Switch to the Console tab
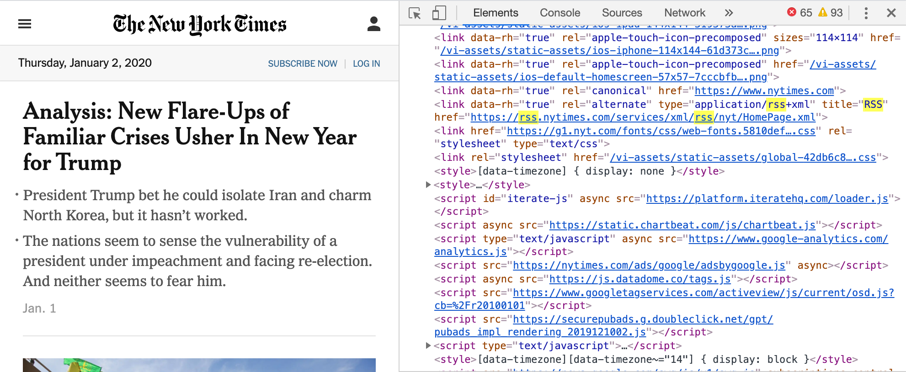Image resolution: width=906 pixels, height=372 pixels. pos(560,13)
